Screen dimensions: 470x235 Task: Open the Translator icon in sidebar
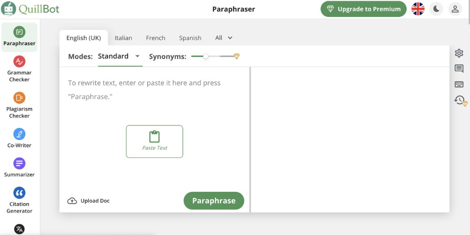(x=19, y=229)
